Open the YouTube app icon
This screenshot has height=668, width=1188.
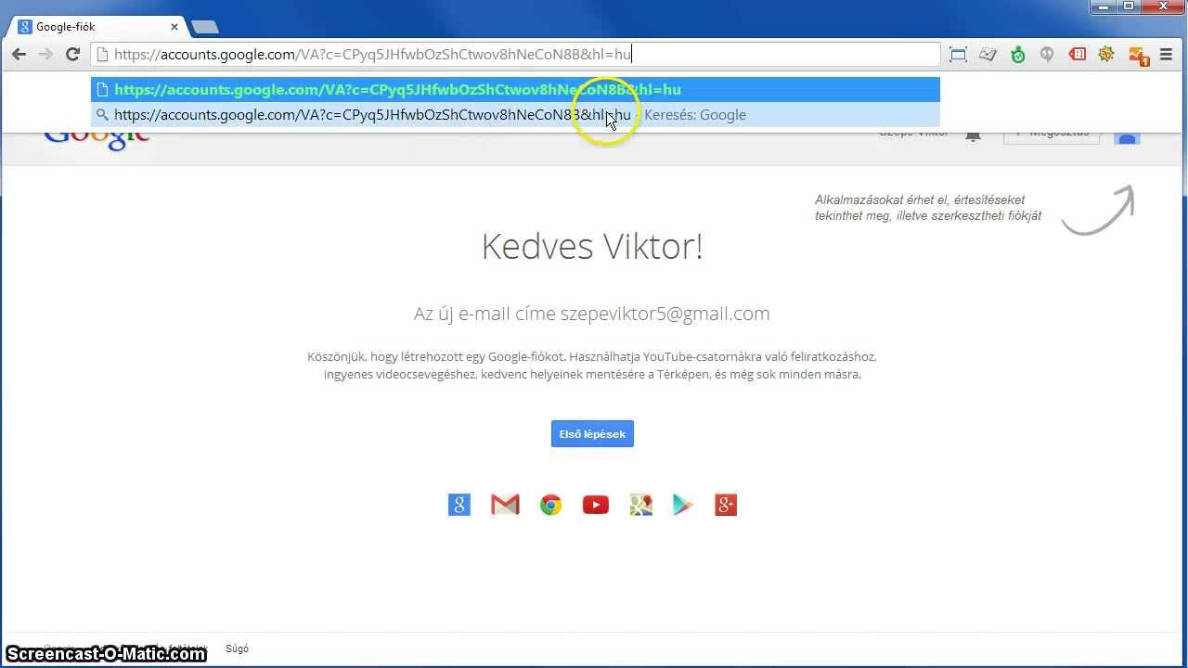click(596, 505)
